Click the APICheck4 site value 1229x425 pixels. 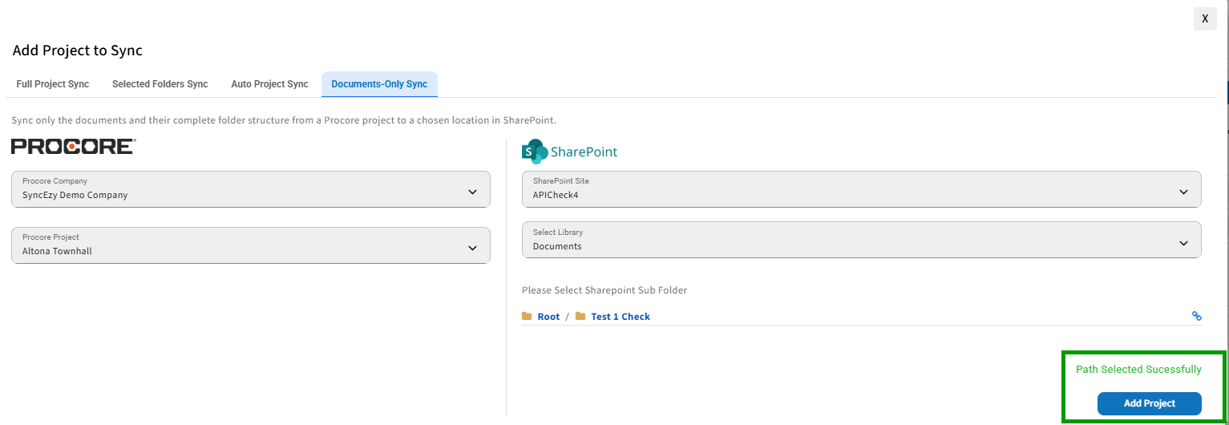click(x=556, y=195)
